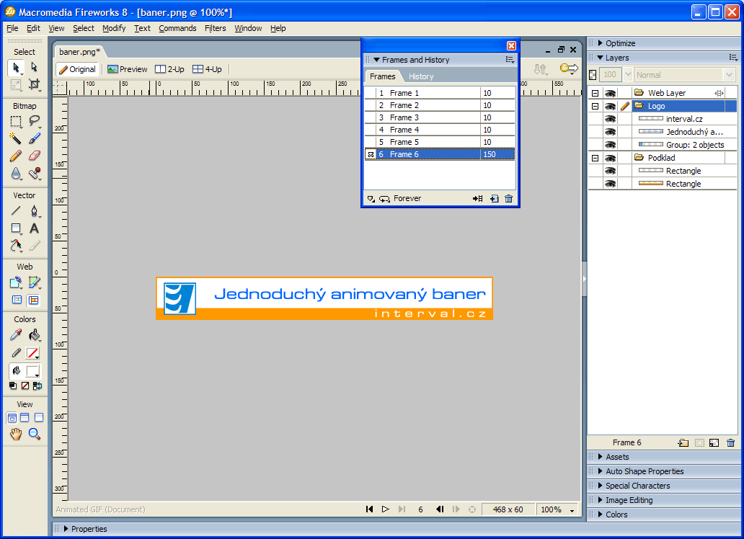
Task: Select the Hotspot tool
Action: point(16,282)
